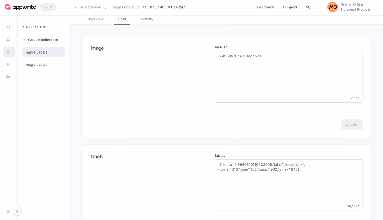Select the highlighted Image Labels collection
Screen dimensions: 383x220
43,52
